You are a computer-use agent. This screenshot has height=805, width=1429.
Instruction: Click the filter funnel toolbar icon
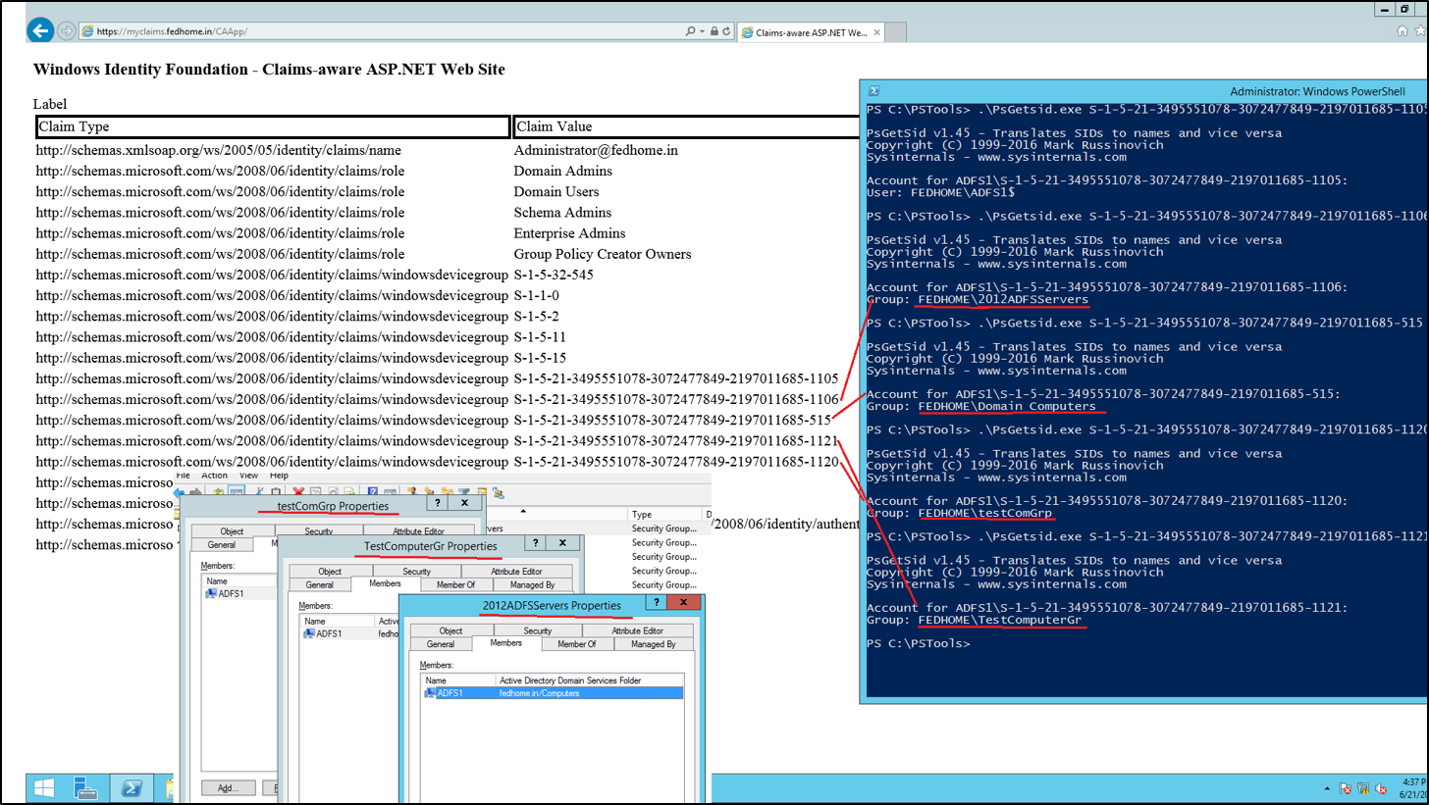(464, 492)
